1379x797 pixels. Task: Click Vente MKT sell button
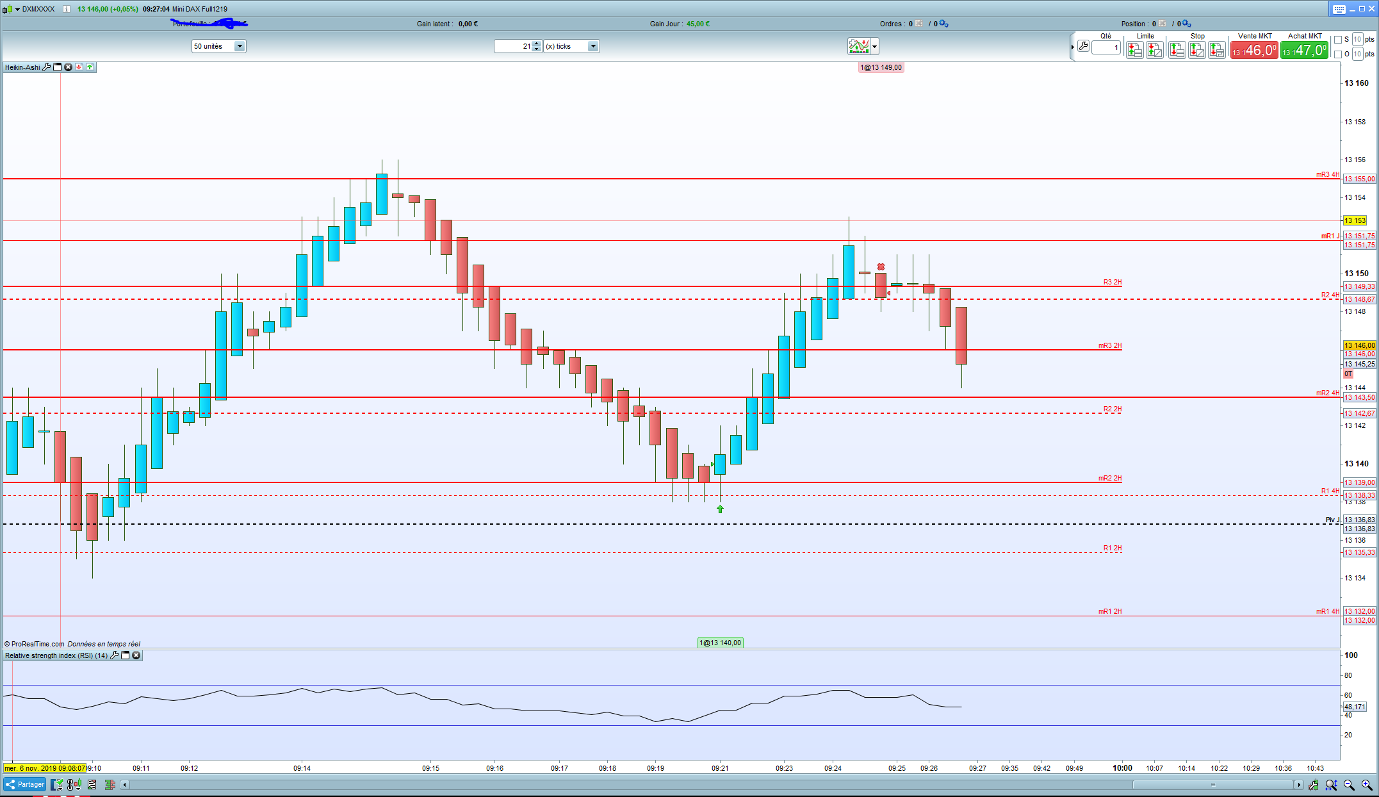pyautogui.click(x=1254, y=49)
